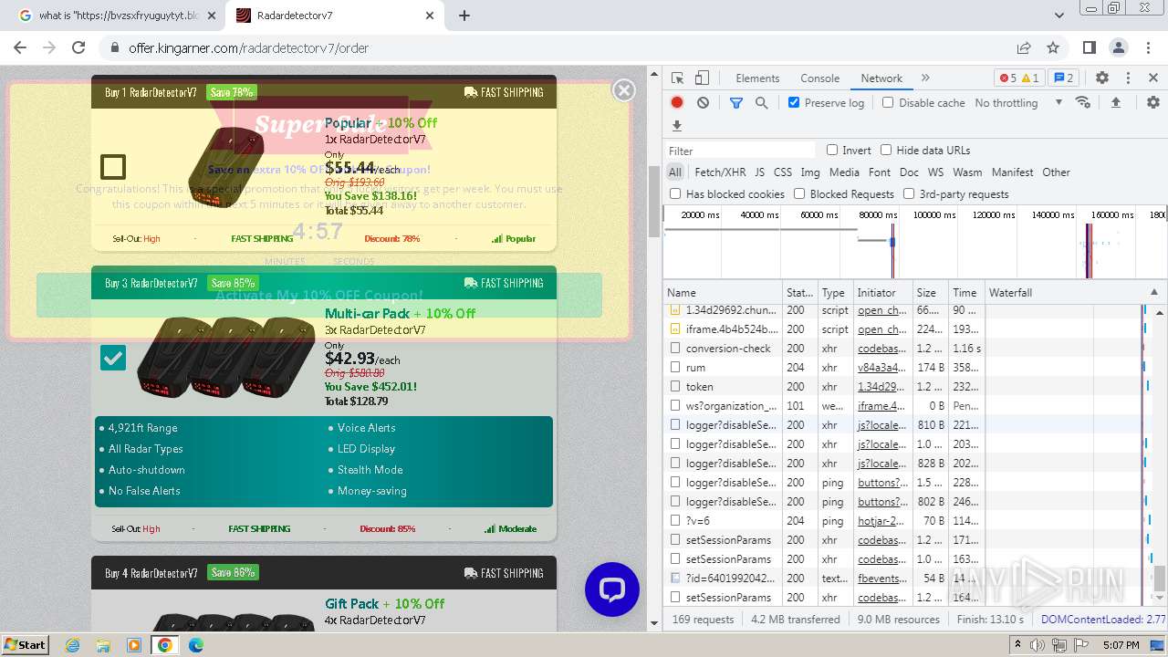
Task: Enable Hide data URLs
Action: click(x=886, y=150)
